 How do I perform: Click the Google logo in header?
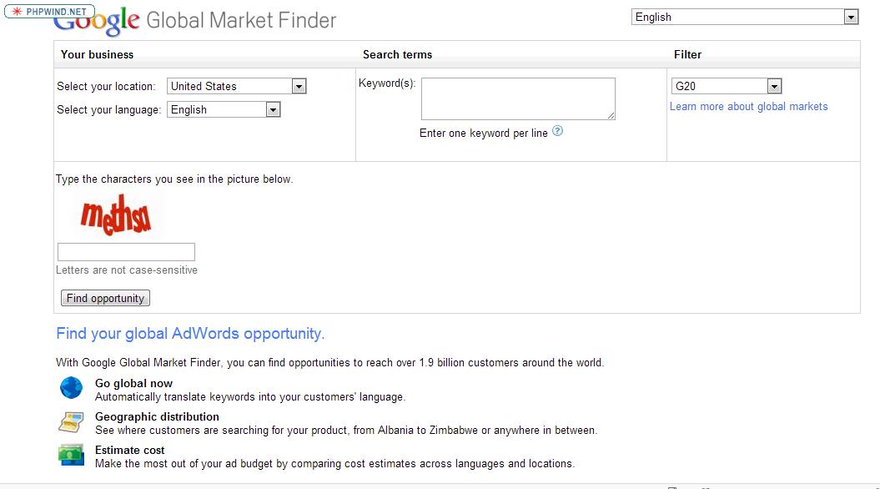tap(97, 23)
